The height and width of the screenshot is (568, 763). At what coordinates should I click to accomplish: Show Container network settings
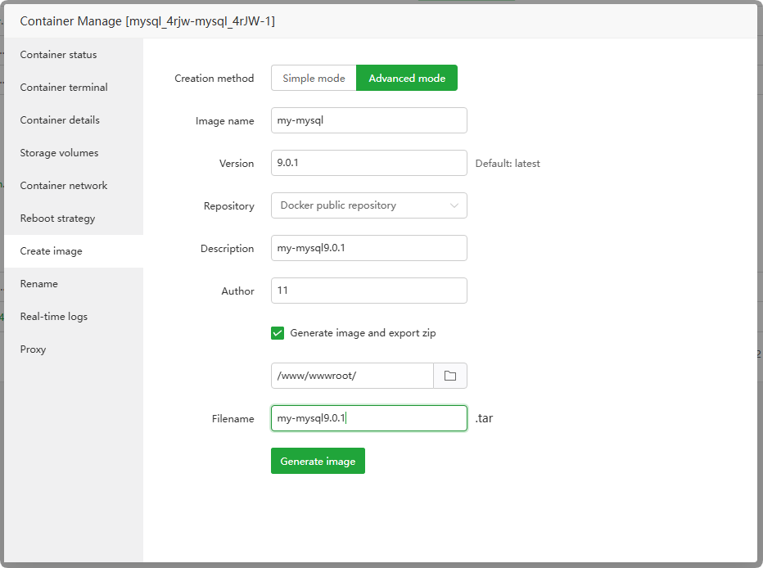(x=64, y=186)
